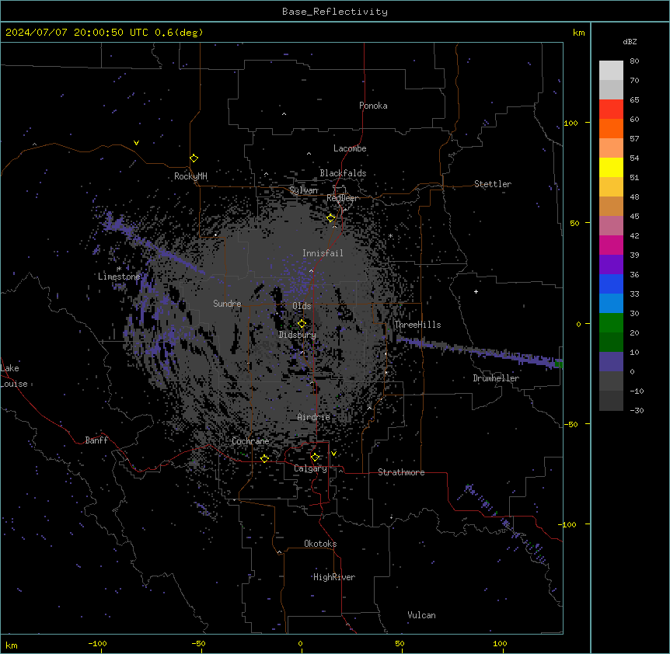This screenshot has height=654, width=670.
Task: Click the Didsbury town label
Action: [x=298, y=335]
